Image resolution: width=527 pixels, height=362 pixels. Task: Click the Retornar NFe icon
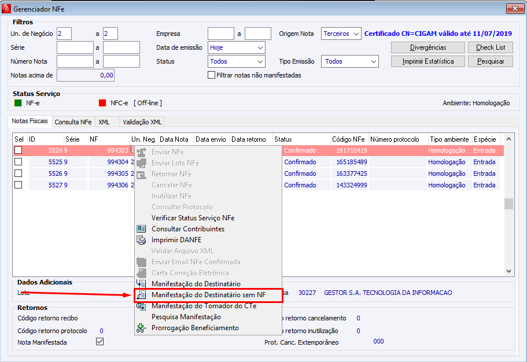[141, 174]
